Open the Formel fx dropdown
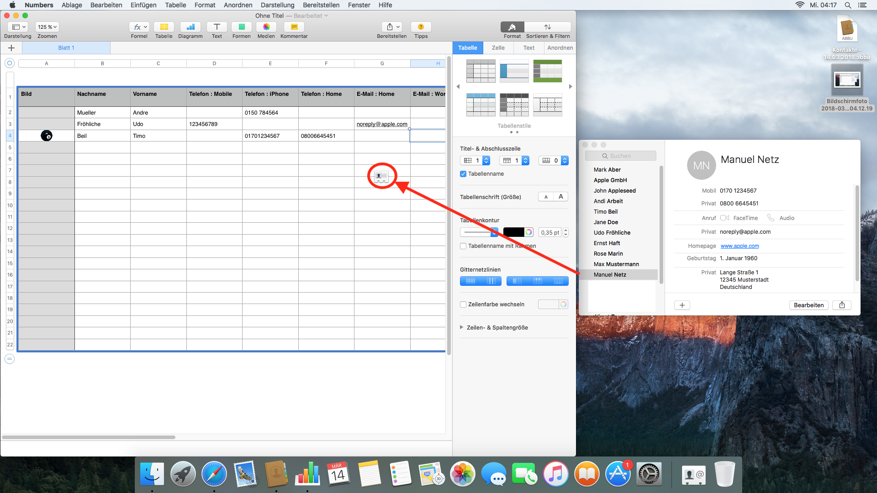877x493 pixels. coord(139,27)
